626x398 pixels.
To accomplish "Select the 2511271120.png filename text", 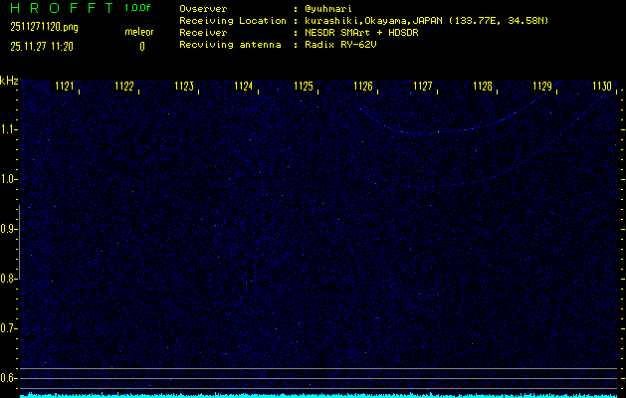I will [44, 28].
